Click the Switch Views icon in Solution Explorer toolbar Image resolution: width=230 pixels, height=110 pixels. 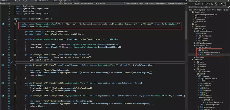(198, 4)
